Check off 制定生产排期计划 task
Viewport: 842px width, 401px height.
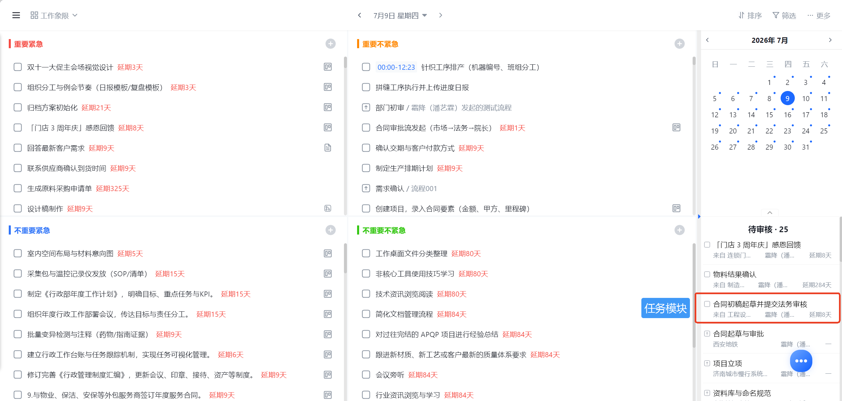(x=366, y=168)
